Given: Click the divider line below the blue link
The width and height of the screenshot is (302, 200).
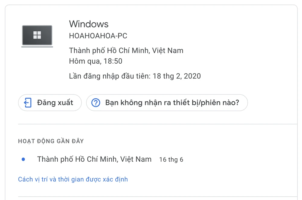Looking at the screenshot, I should [157, 197].
